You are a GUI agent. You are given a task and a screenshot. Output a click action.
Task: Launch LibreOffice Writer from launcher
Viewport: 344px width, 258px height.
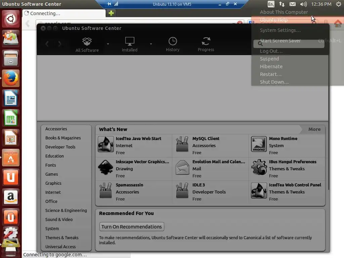(11, 98)
